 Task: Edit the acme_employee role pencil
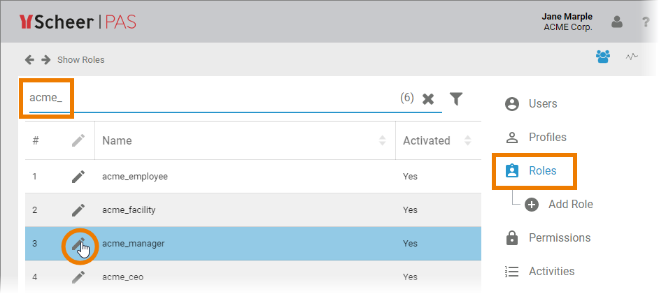click(78, 177)
